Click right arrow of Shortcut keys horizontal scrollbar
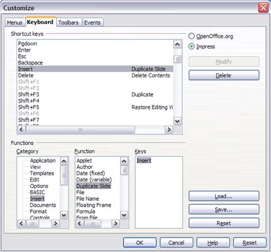 (169, 129)
